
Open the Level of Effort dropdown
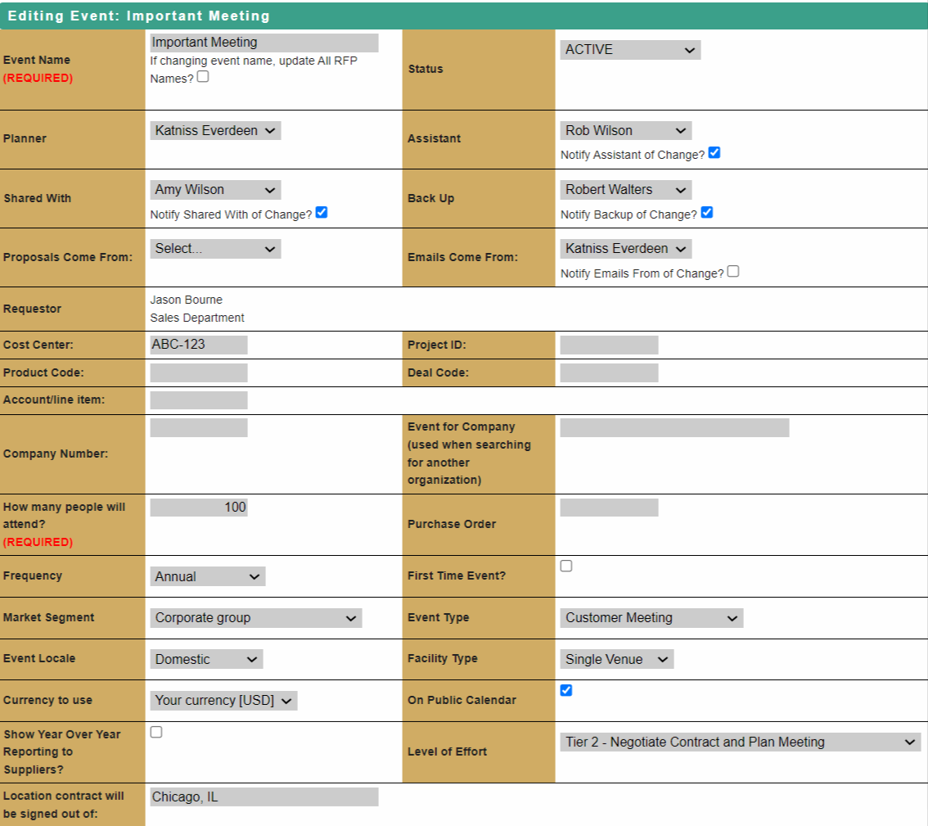741,742
